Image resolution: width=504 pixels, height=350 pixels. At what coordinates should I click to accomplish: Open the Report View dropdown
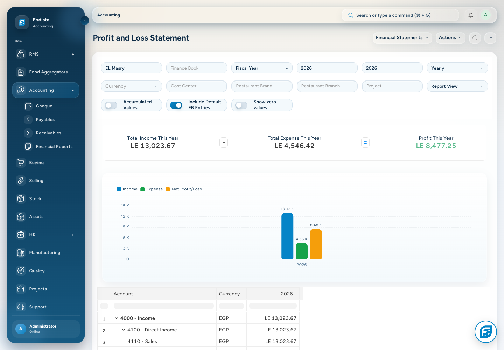pyautogui.click(x=457, y=86)
